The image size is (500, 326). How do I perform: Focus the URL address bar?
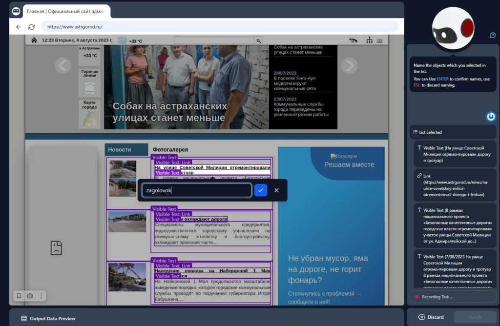[219, 27]
